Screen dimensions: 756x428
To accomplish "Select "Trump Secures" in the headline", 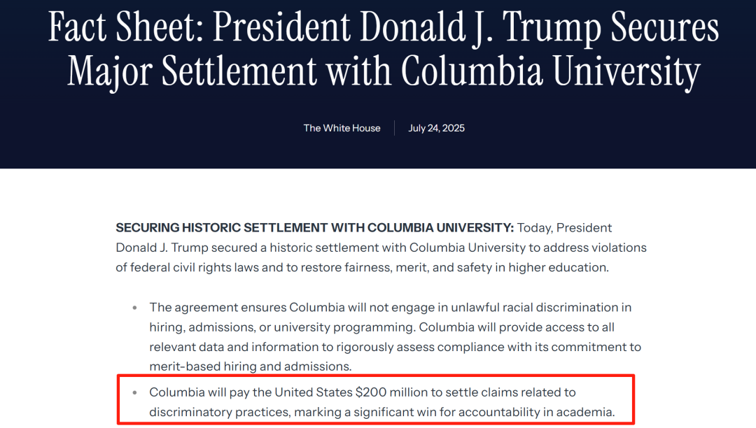I will tap(610, 28).
